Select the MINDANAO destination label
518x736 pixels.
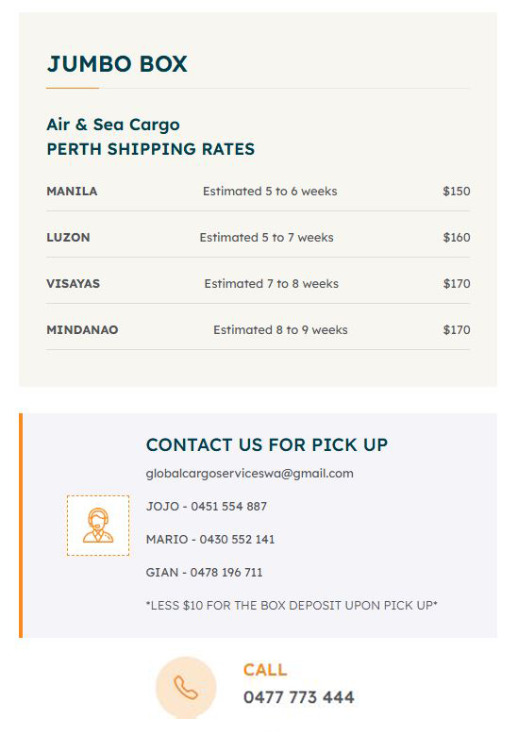click(x=82, y=330)
